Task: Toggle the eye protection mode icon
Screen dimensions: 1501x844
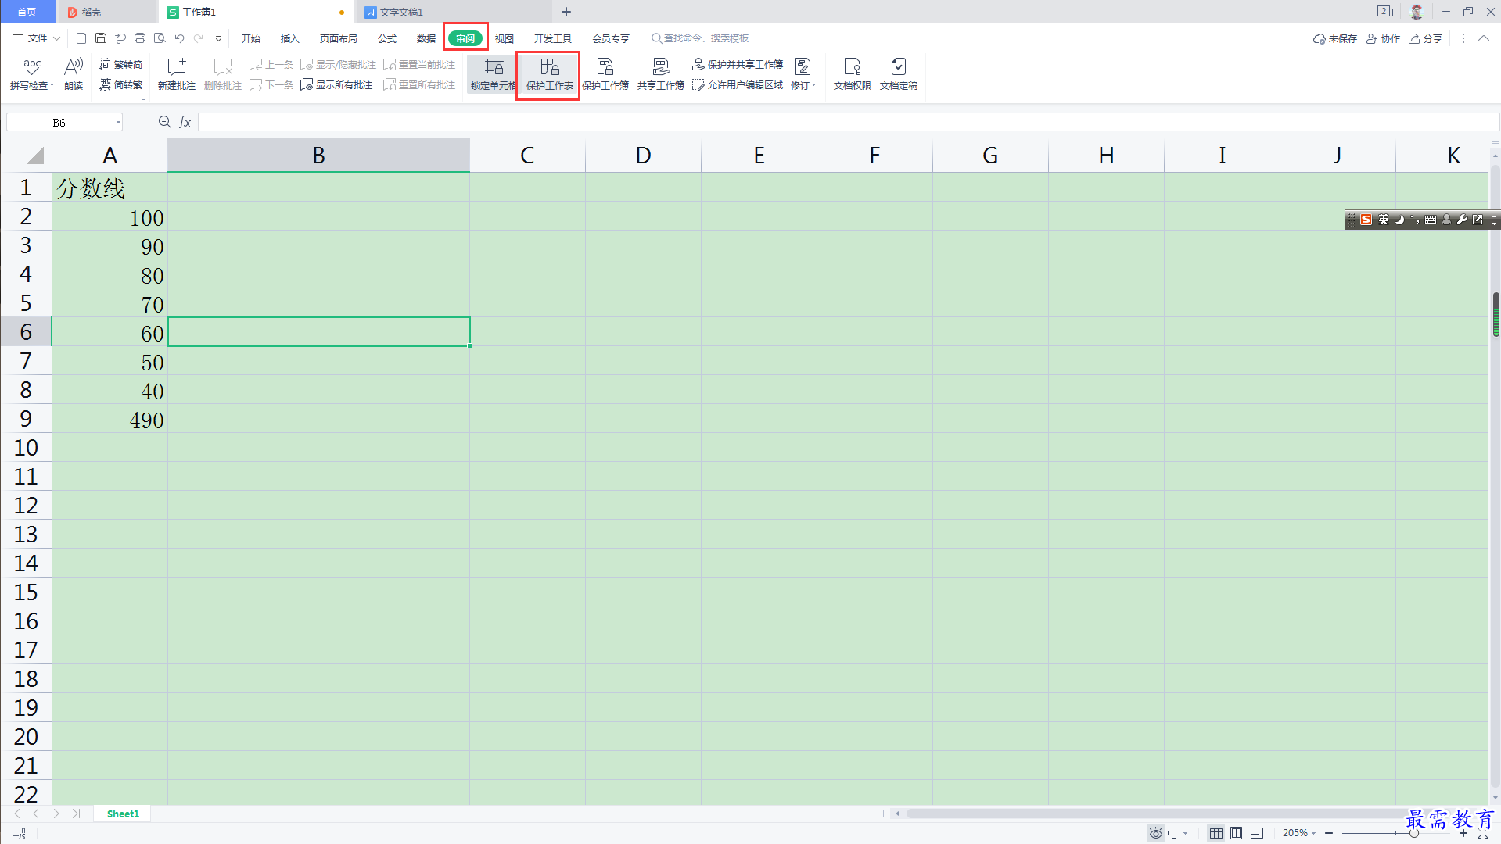Action: coord(1155,833)
